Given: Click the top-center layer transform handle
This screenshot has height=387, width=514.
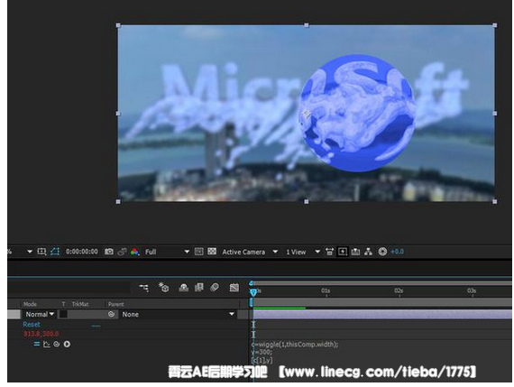Looking at the screenshot, I should (x=307, y=25).
